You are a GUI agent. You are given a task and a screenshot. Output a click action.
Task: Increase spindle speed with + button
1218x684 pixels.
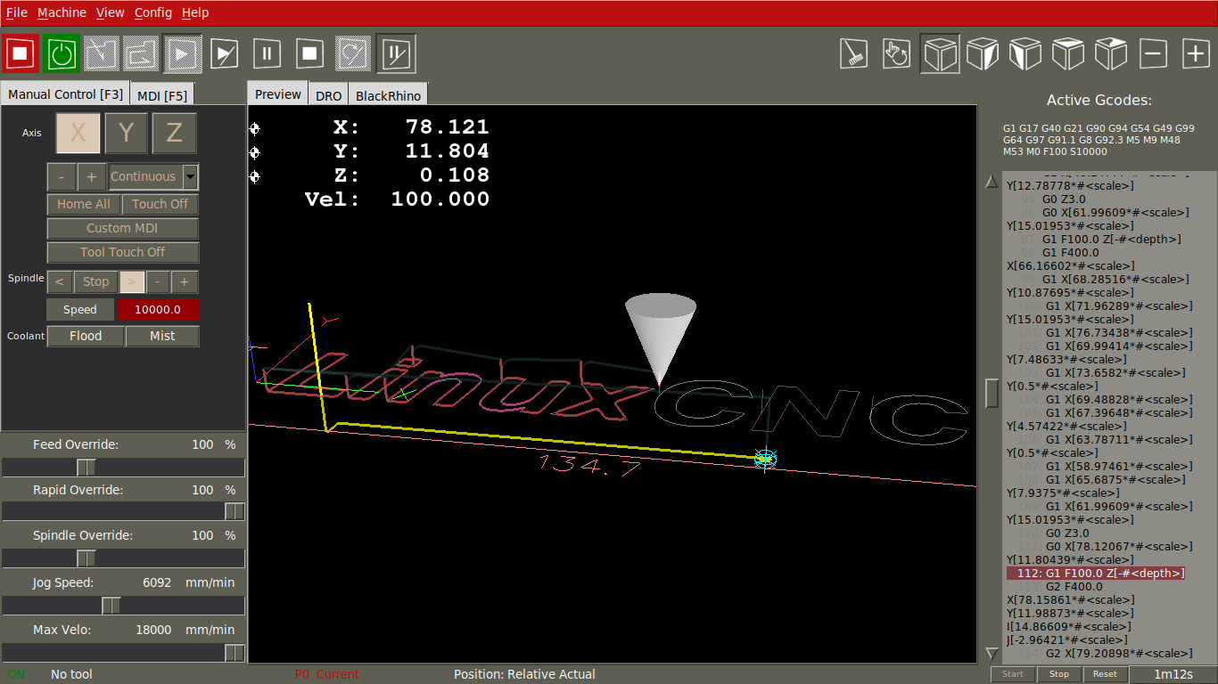(185, 282)
